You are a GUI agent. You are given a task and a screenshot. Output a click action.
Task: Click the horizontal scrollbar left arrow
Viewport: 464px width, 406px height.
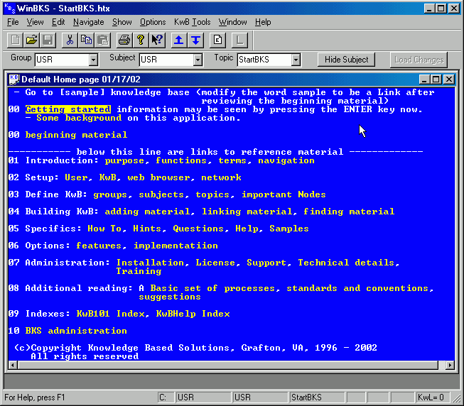(x=12, y=366)
